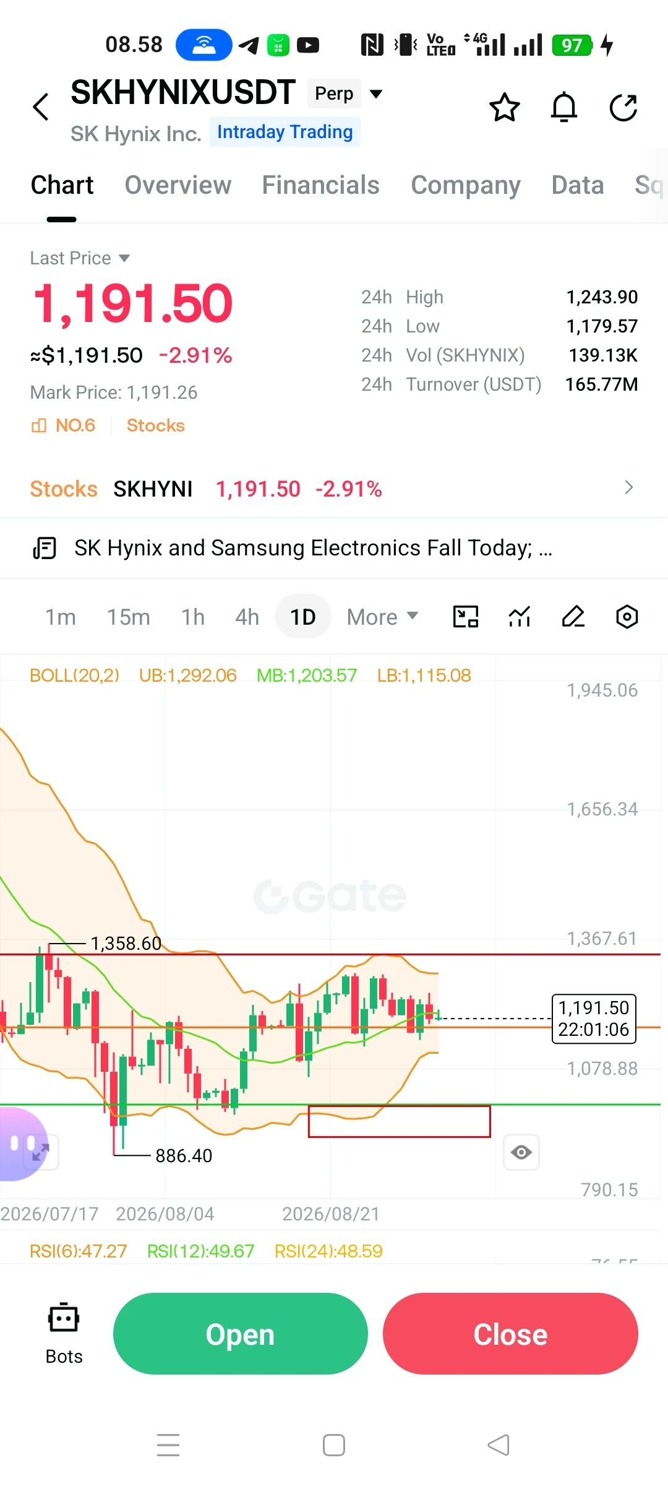Tap the RSI(24):48.59 value
The image size is (668, 1486).
(x=328, y=1251)
